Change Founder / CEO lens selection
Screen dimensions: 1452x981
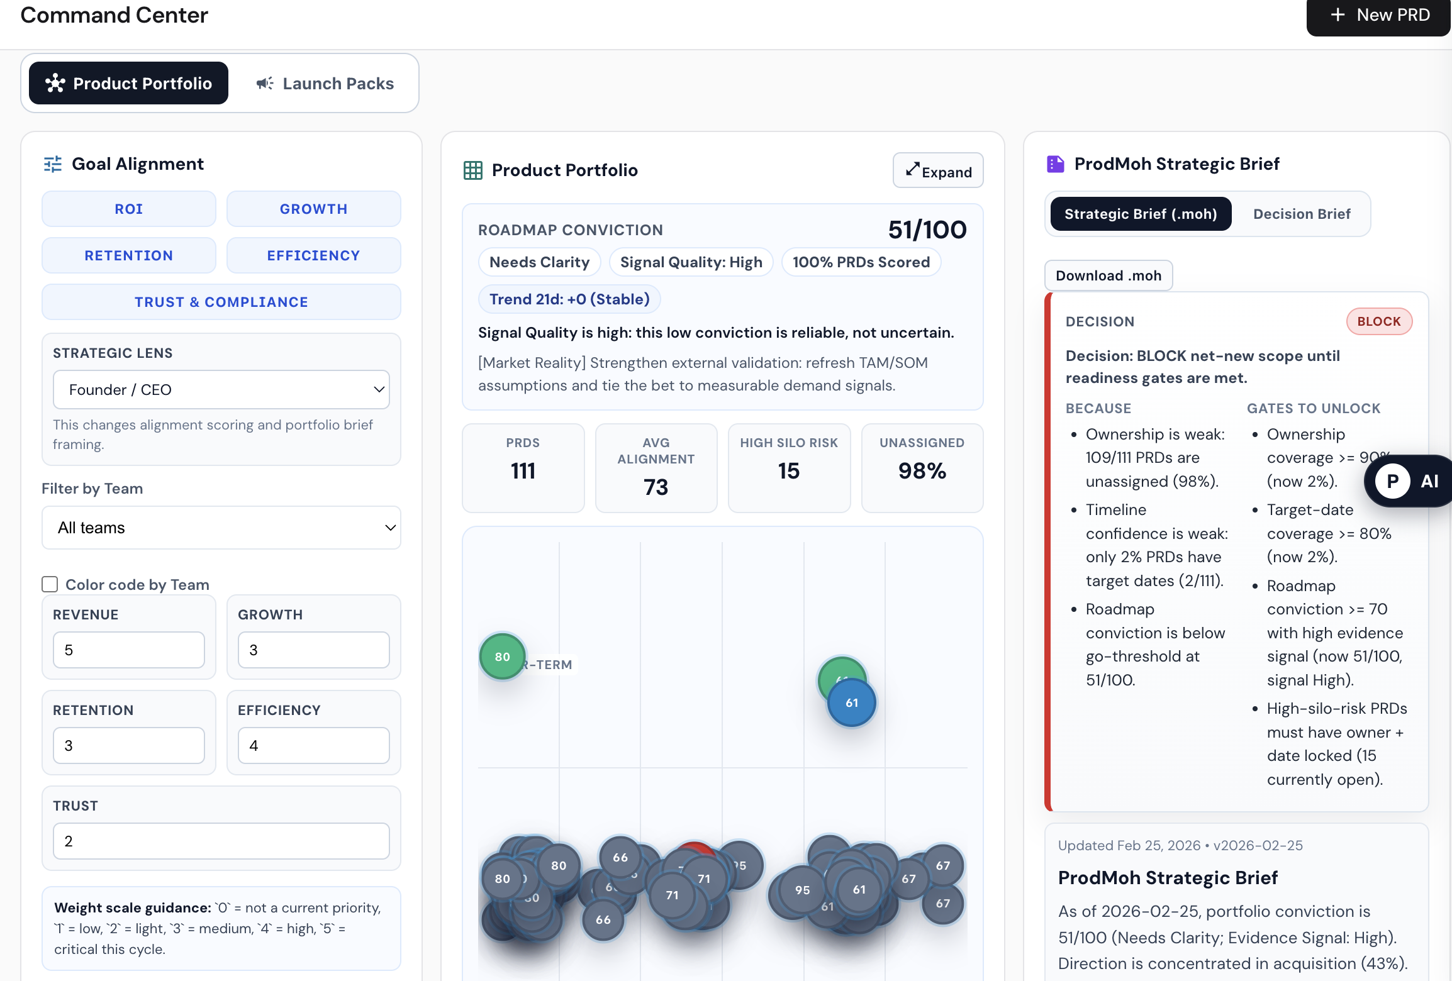pos(221,389)
